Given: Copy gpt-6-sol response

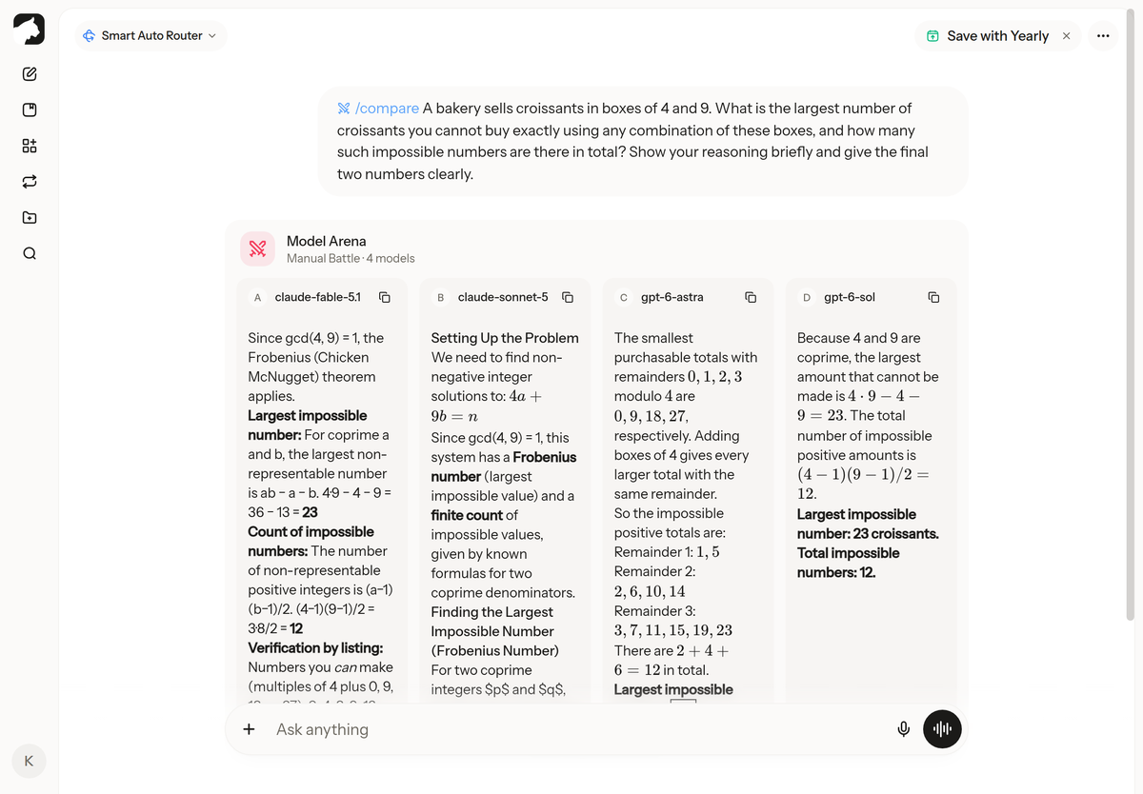Looking at the screenshot, I should pos(933,297).
